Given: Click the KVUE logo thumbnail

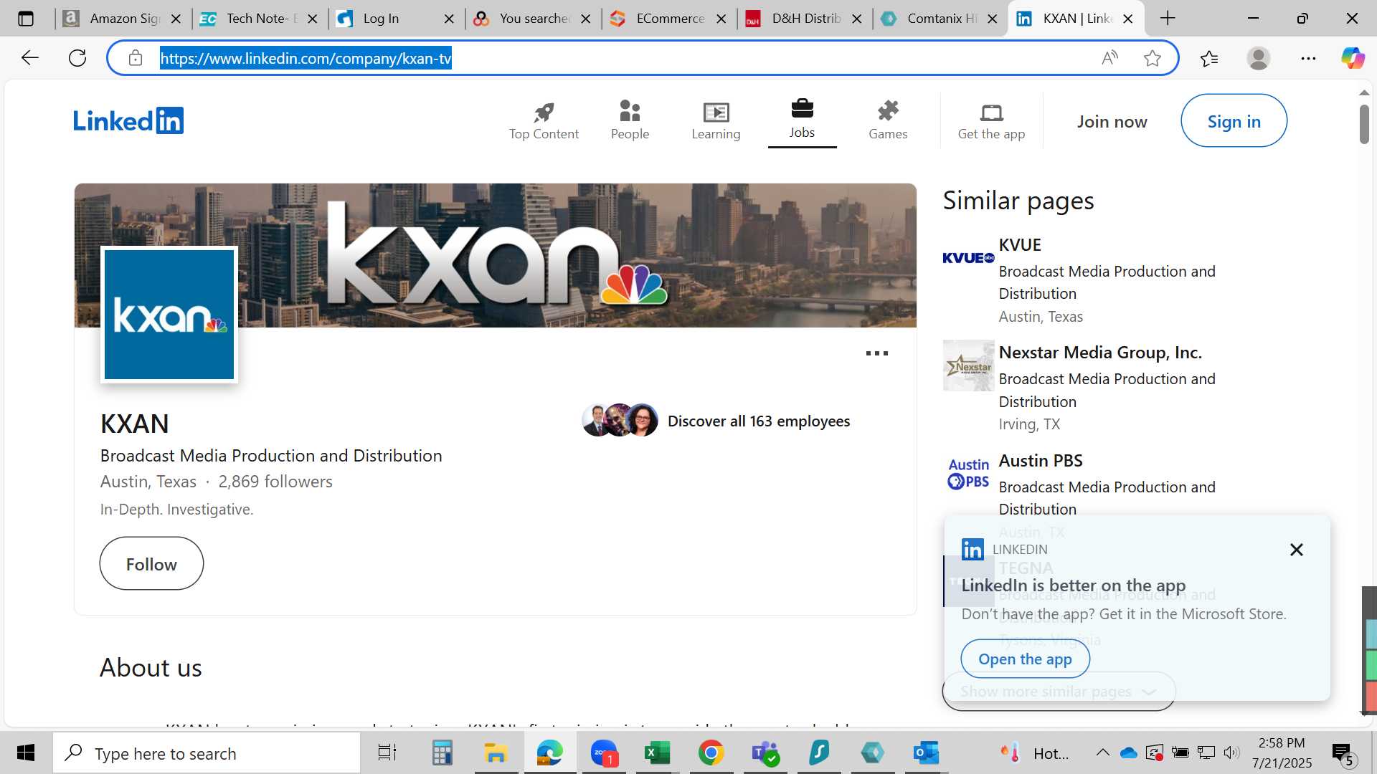Looking at the screenshot, I should 968,258.
